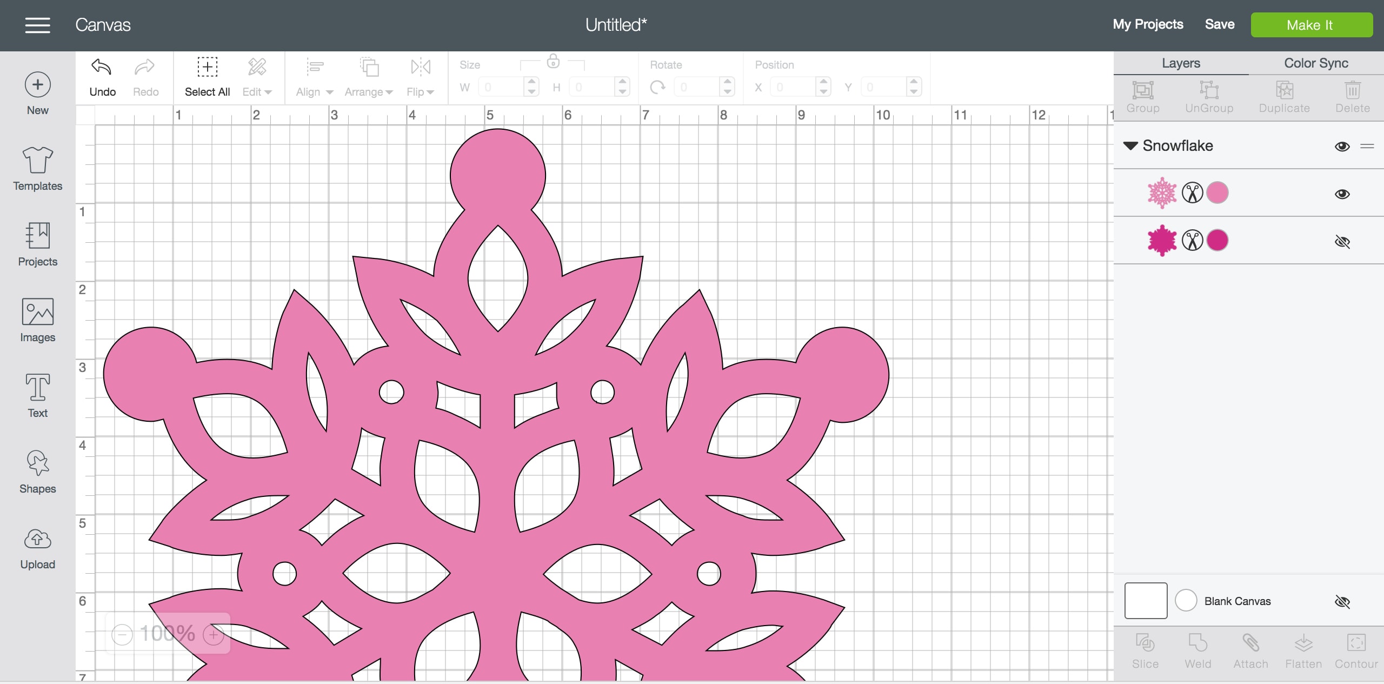Show the hidden dark pink snowflake layer
The image size is (1384, 684).
point(1342,242)
